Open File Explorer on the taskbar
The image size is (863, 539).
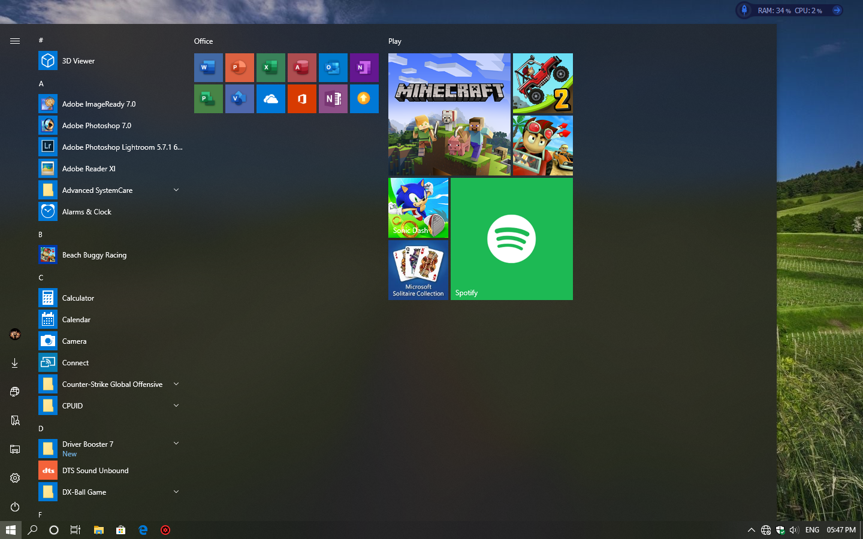tap(99, 530)
